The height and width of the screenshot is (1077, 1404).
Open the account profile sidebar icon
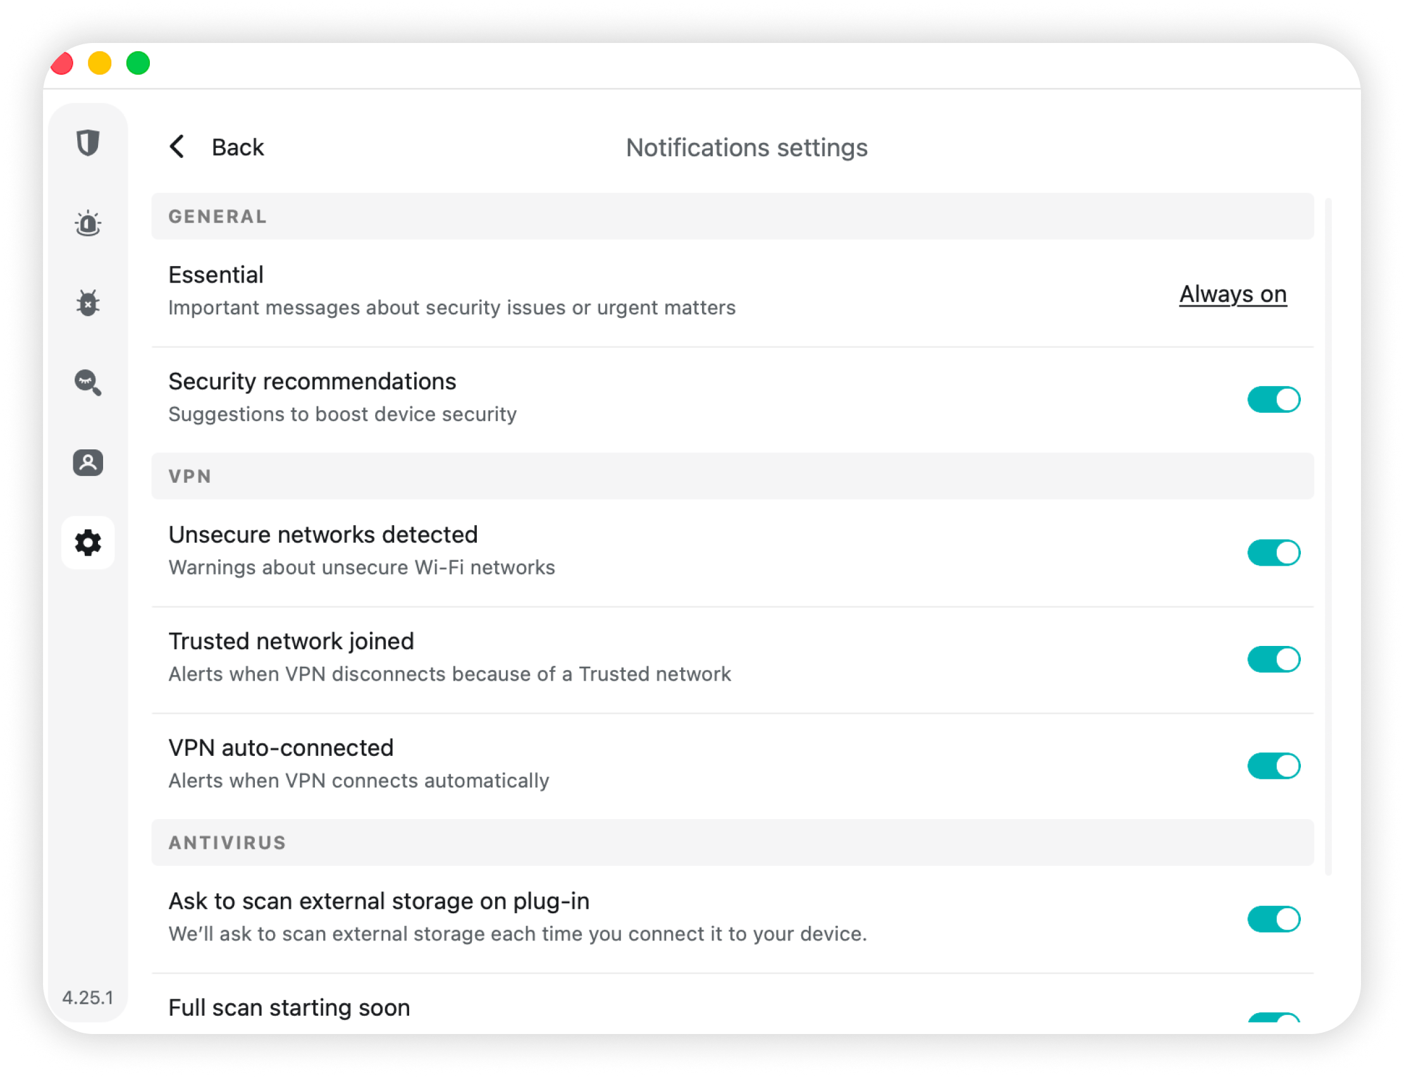pyautogui.click(x=88, y=462)
